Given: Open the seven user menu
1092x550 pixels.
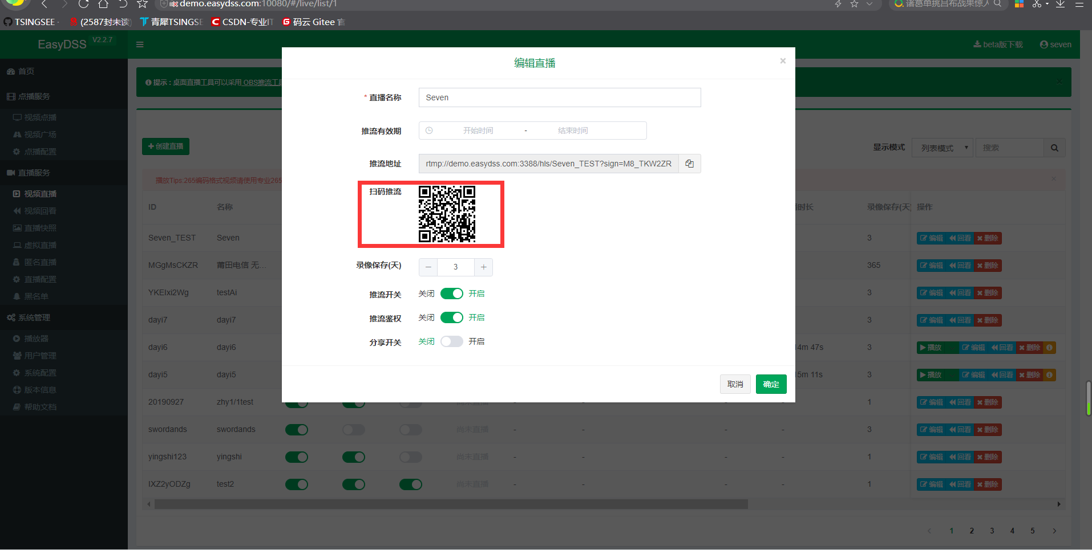Looking at the screenshot, I should 1055,44.
